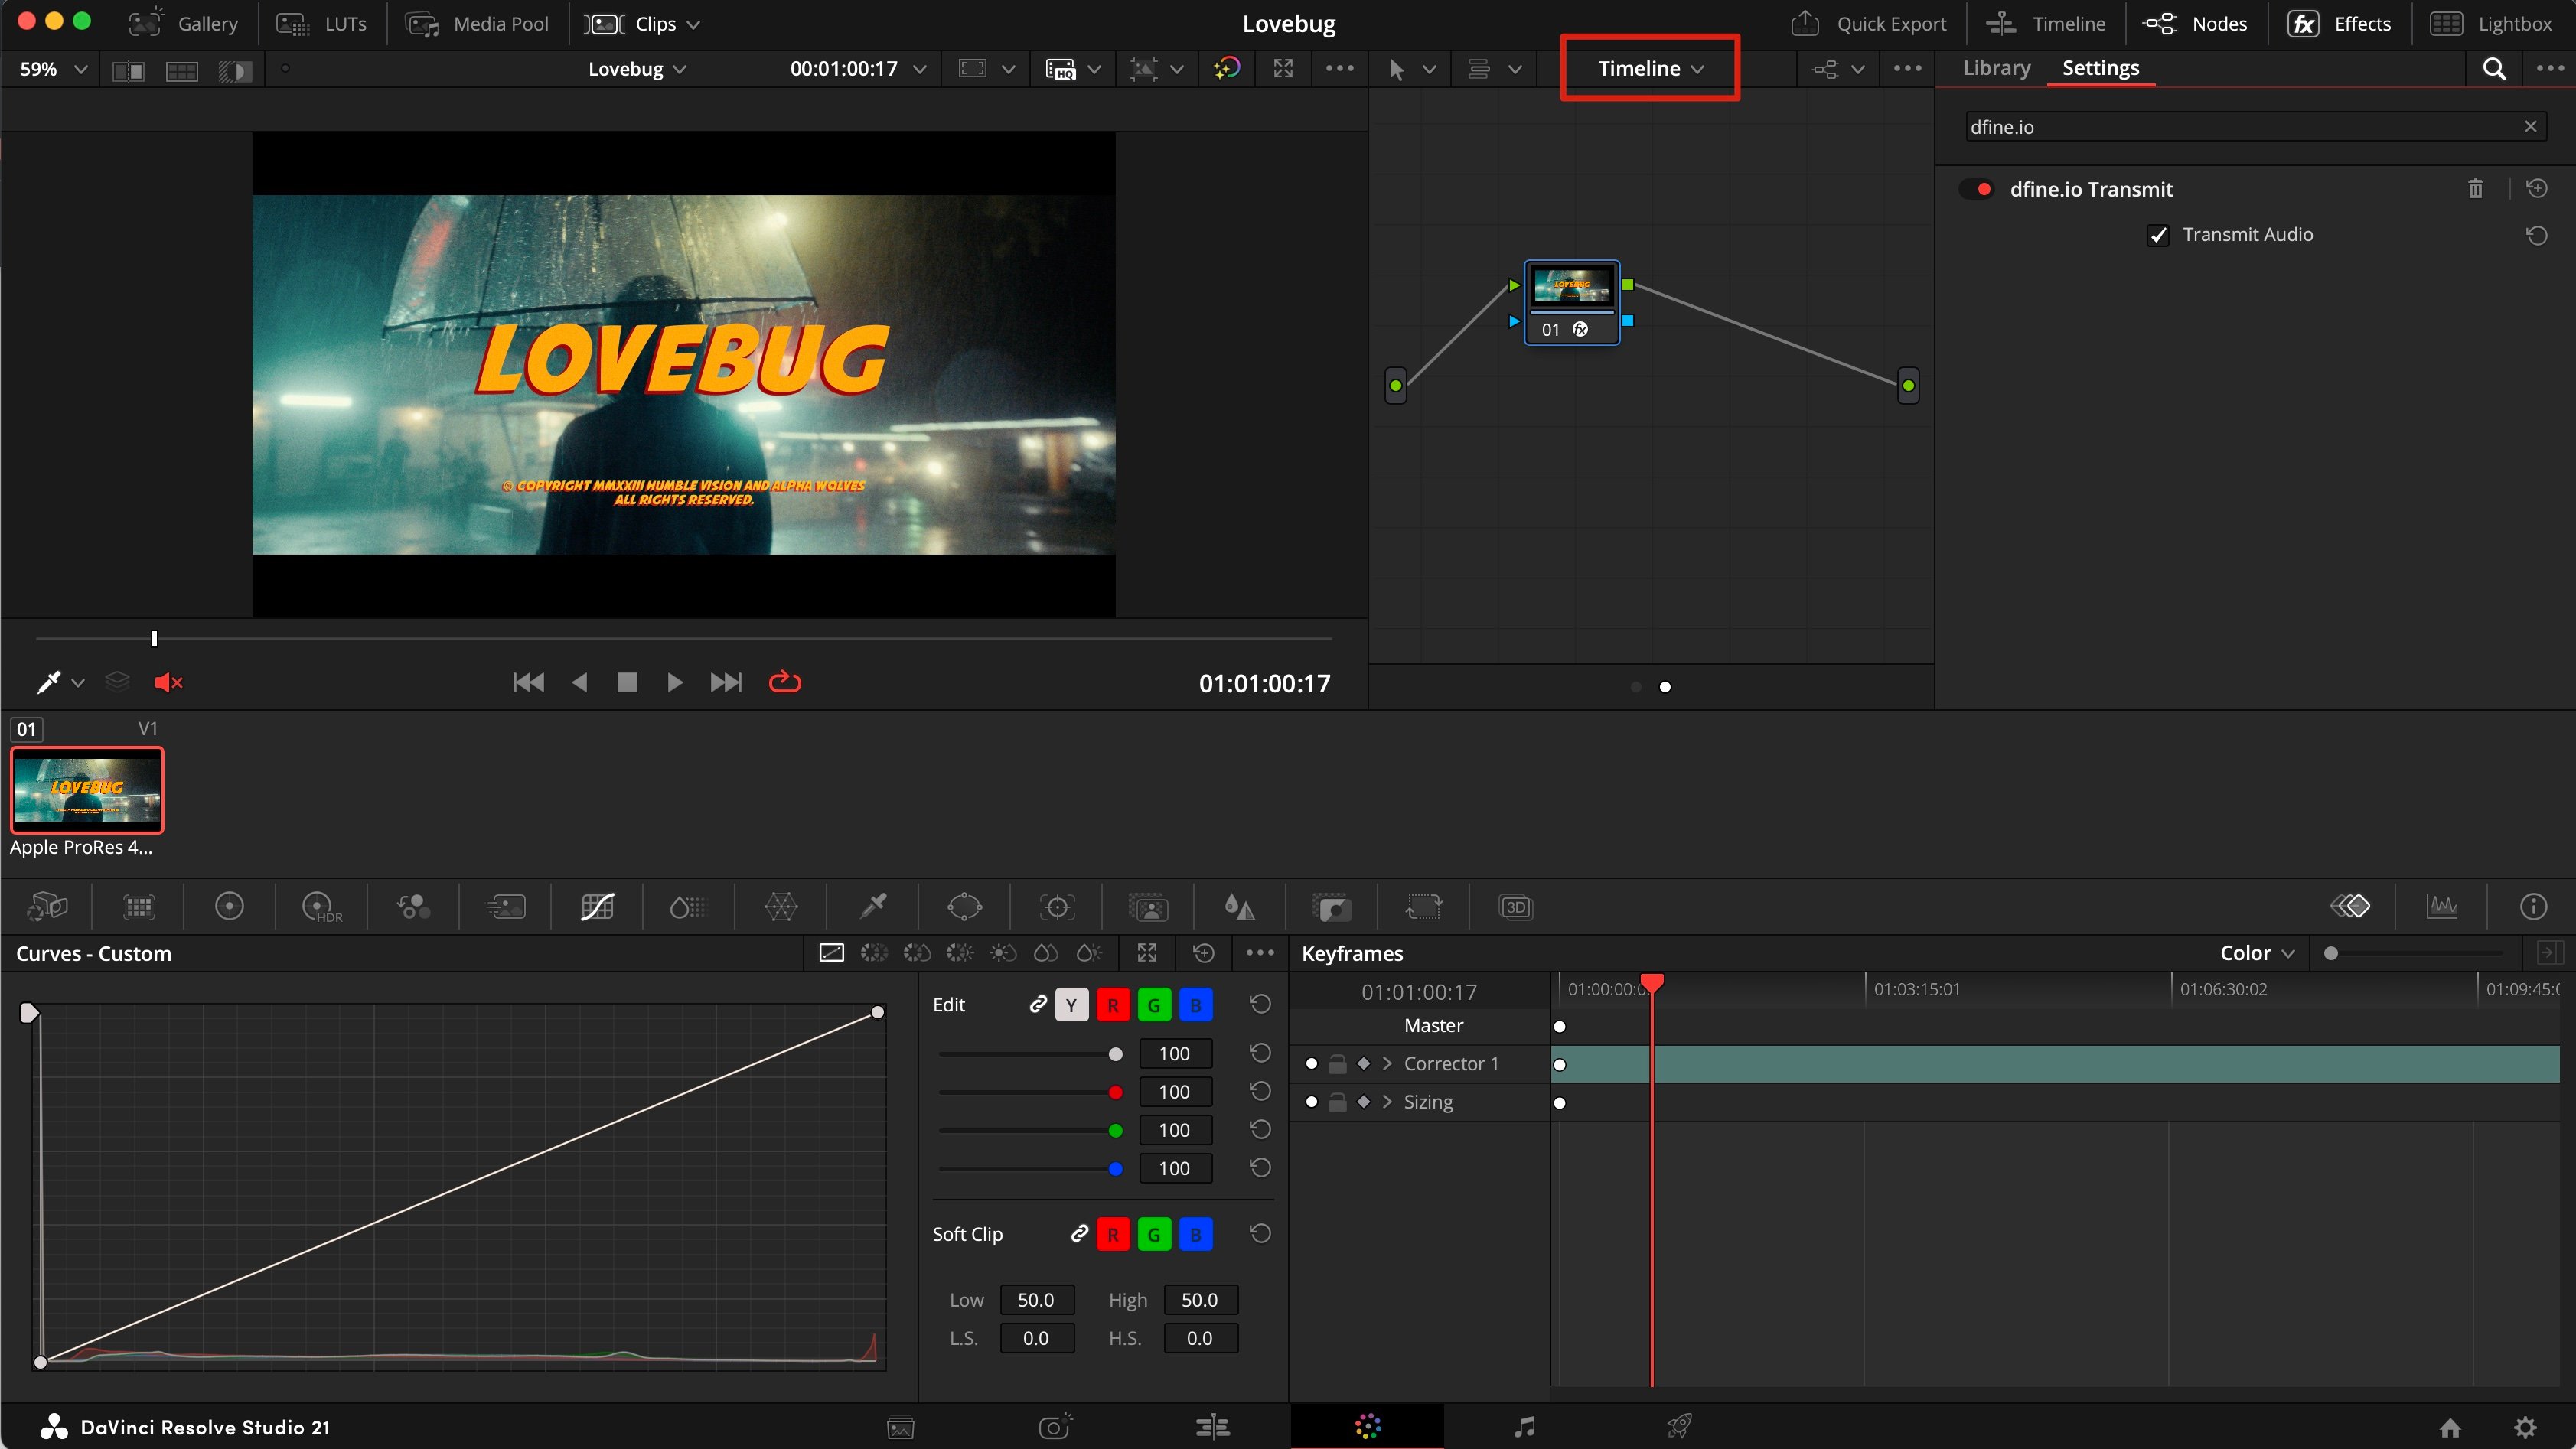
Task: Reset the Transmit Audio parameter
Action: (2536, 235)
